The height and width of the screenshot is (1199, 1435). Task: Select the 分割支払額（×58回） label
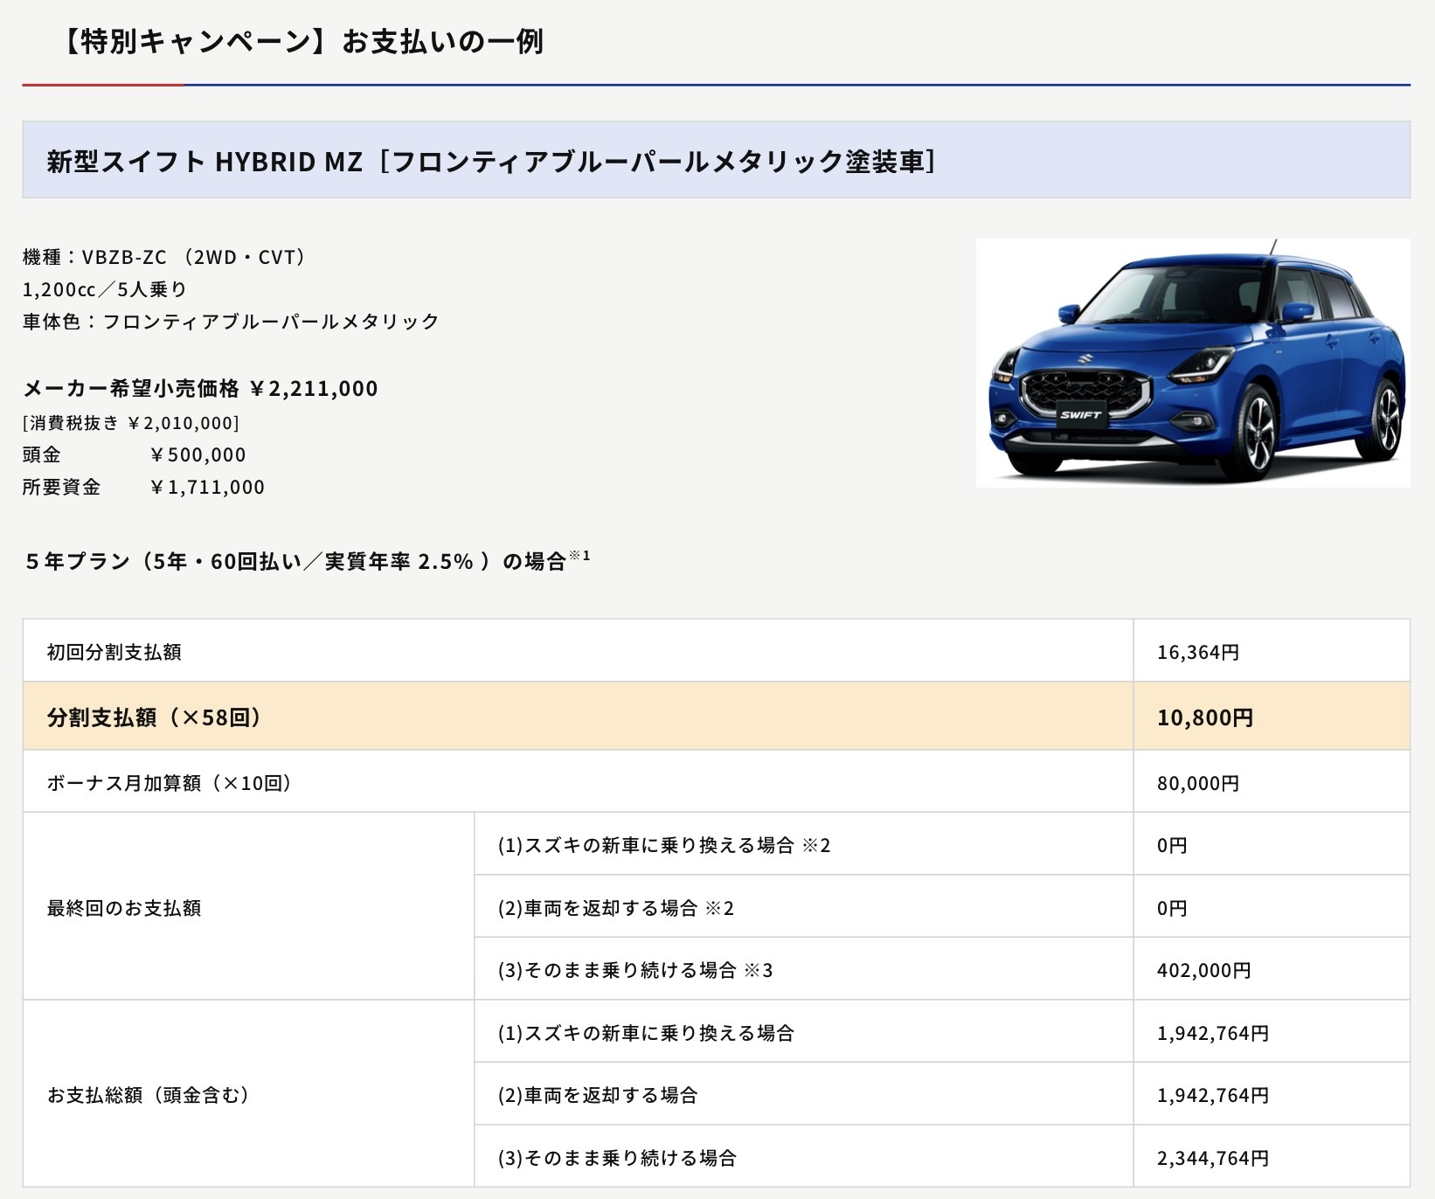(155, 717)
